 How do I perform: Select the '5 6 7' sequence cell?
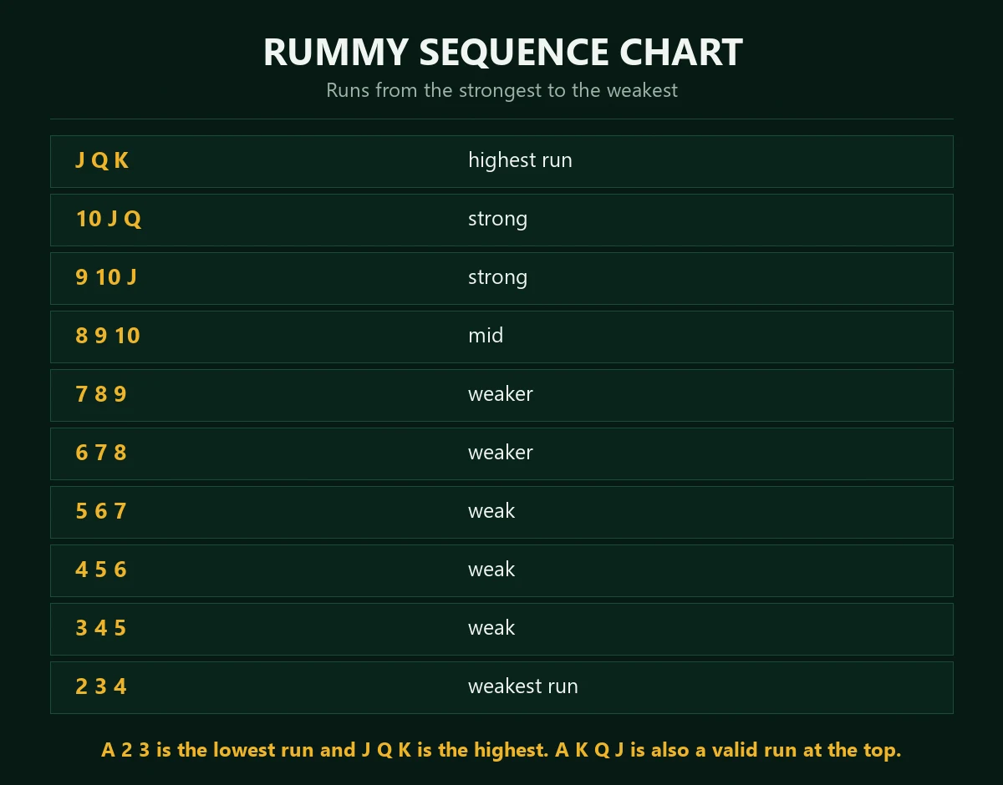pos(101,511)
